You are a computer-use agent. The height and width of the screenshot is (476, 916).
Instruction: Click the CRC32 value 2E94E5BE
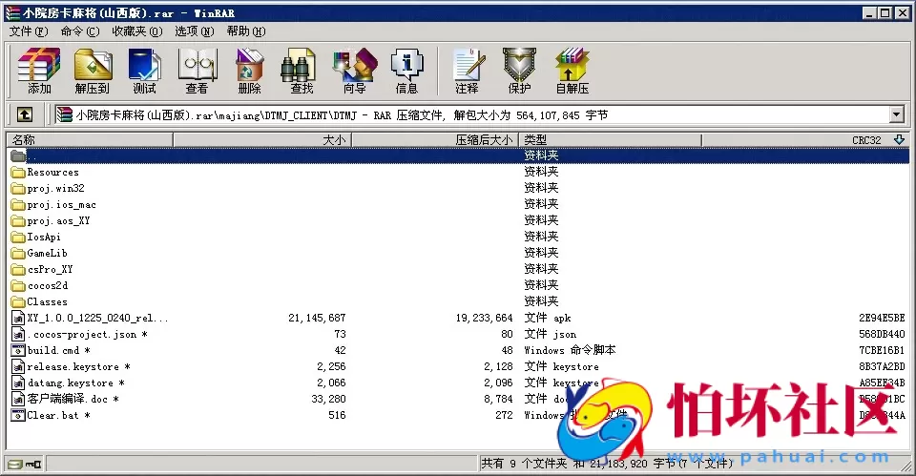(x=882, y=319)
